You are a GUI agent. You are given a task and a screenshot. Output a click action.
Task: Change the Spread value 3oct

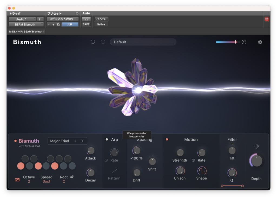[47, 181]
